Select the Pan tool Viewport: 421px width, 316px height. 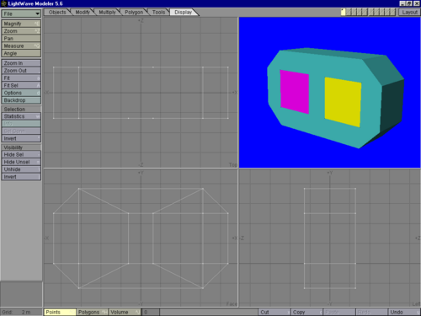(21, 39)
